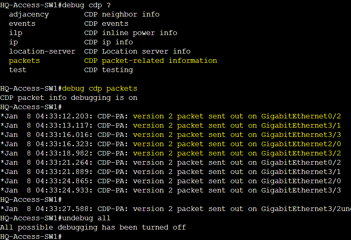
Task: Click the 'debug cdp ?' command line
Action: [55, 5]
